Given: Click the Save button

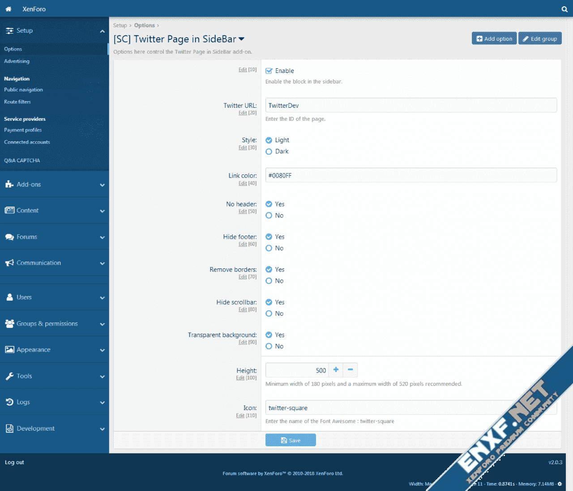Looking at the screenshot, I should point(291,440).
